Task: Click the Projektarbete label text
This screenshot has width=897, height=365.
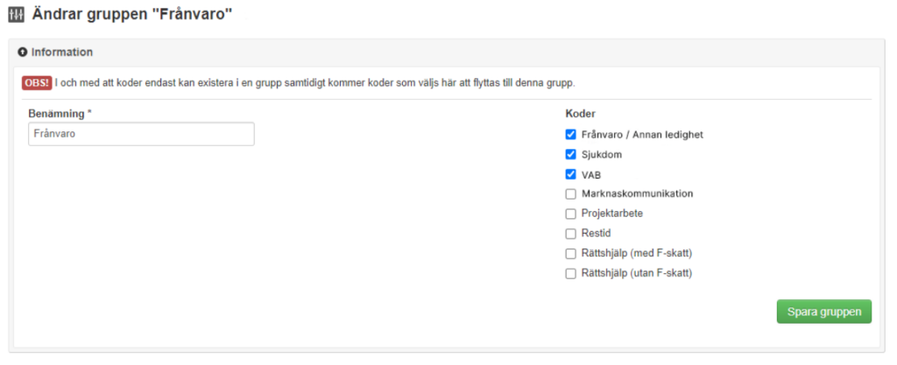Action: tap(611, 214)
